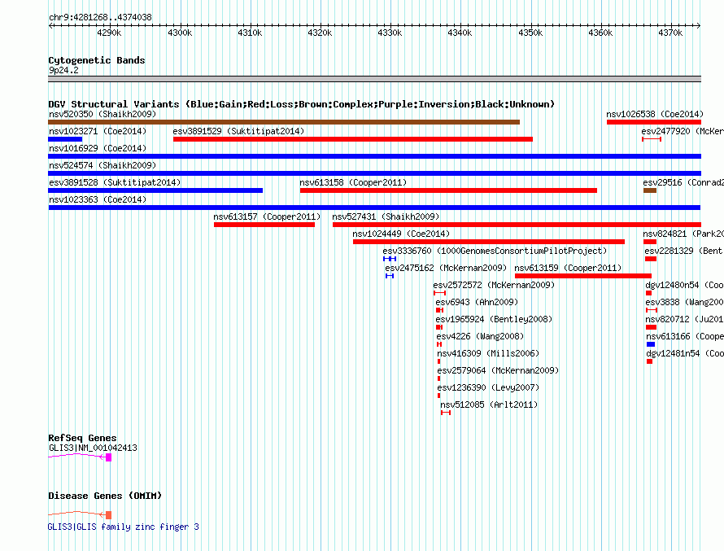Click the nsv613166 blue gain marker
The image size is (724, 551).
[651, 344]
